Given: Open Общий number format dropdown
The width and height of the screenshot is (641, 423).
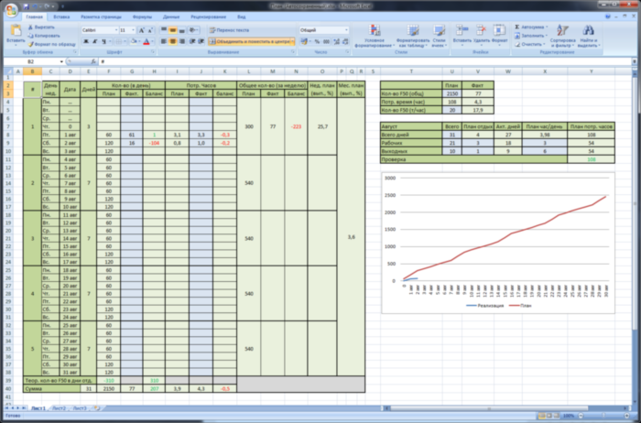Looking at the screenshot, I should (346, 30).
